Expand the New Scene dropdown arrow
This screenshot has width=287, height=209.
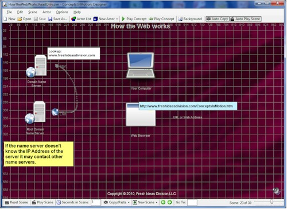coord(157,203)
